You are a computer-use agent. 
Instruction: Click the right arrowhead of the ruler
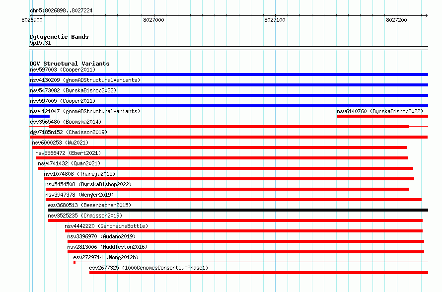point(427,15)
